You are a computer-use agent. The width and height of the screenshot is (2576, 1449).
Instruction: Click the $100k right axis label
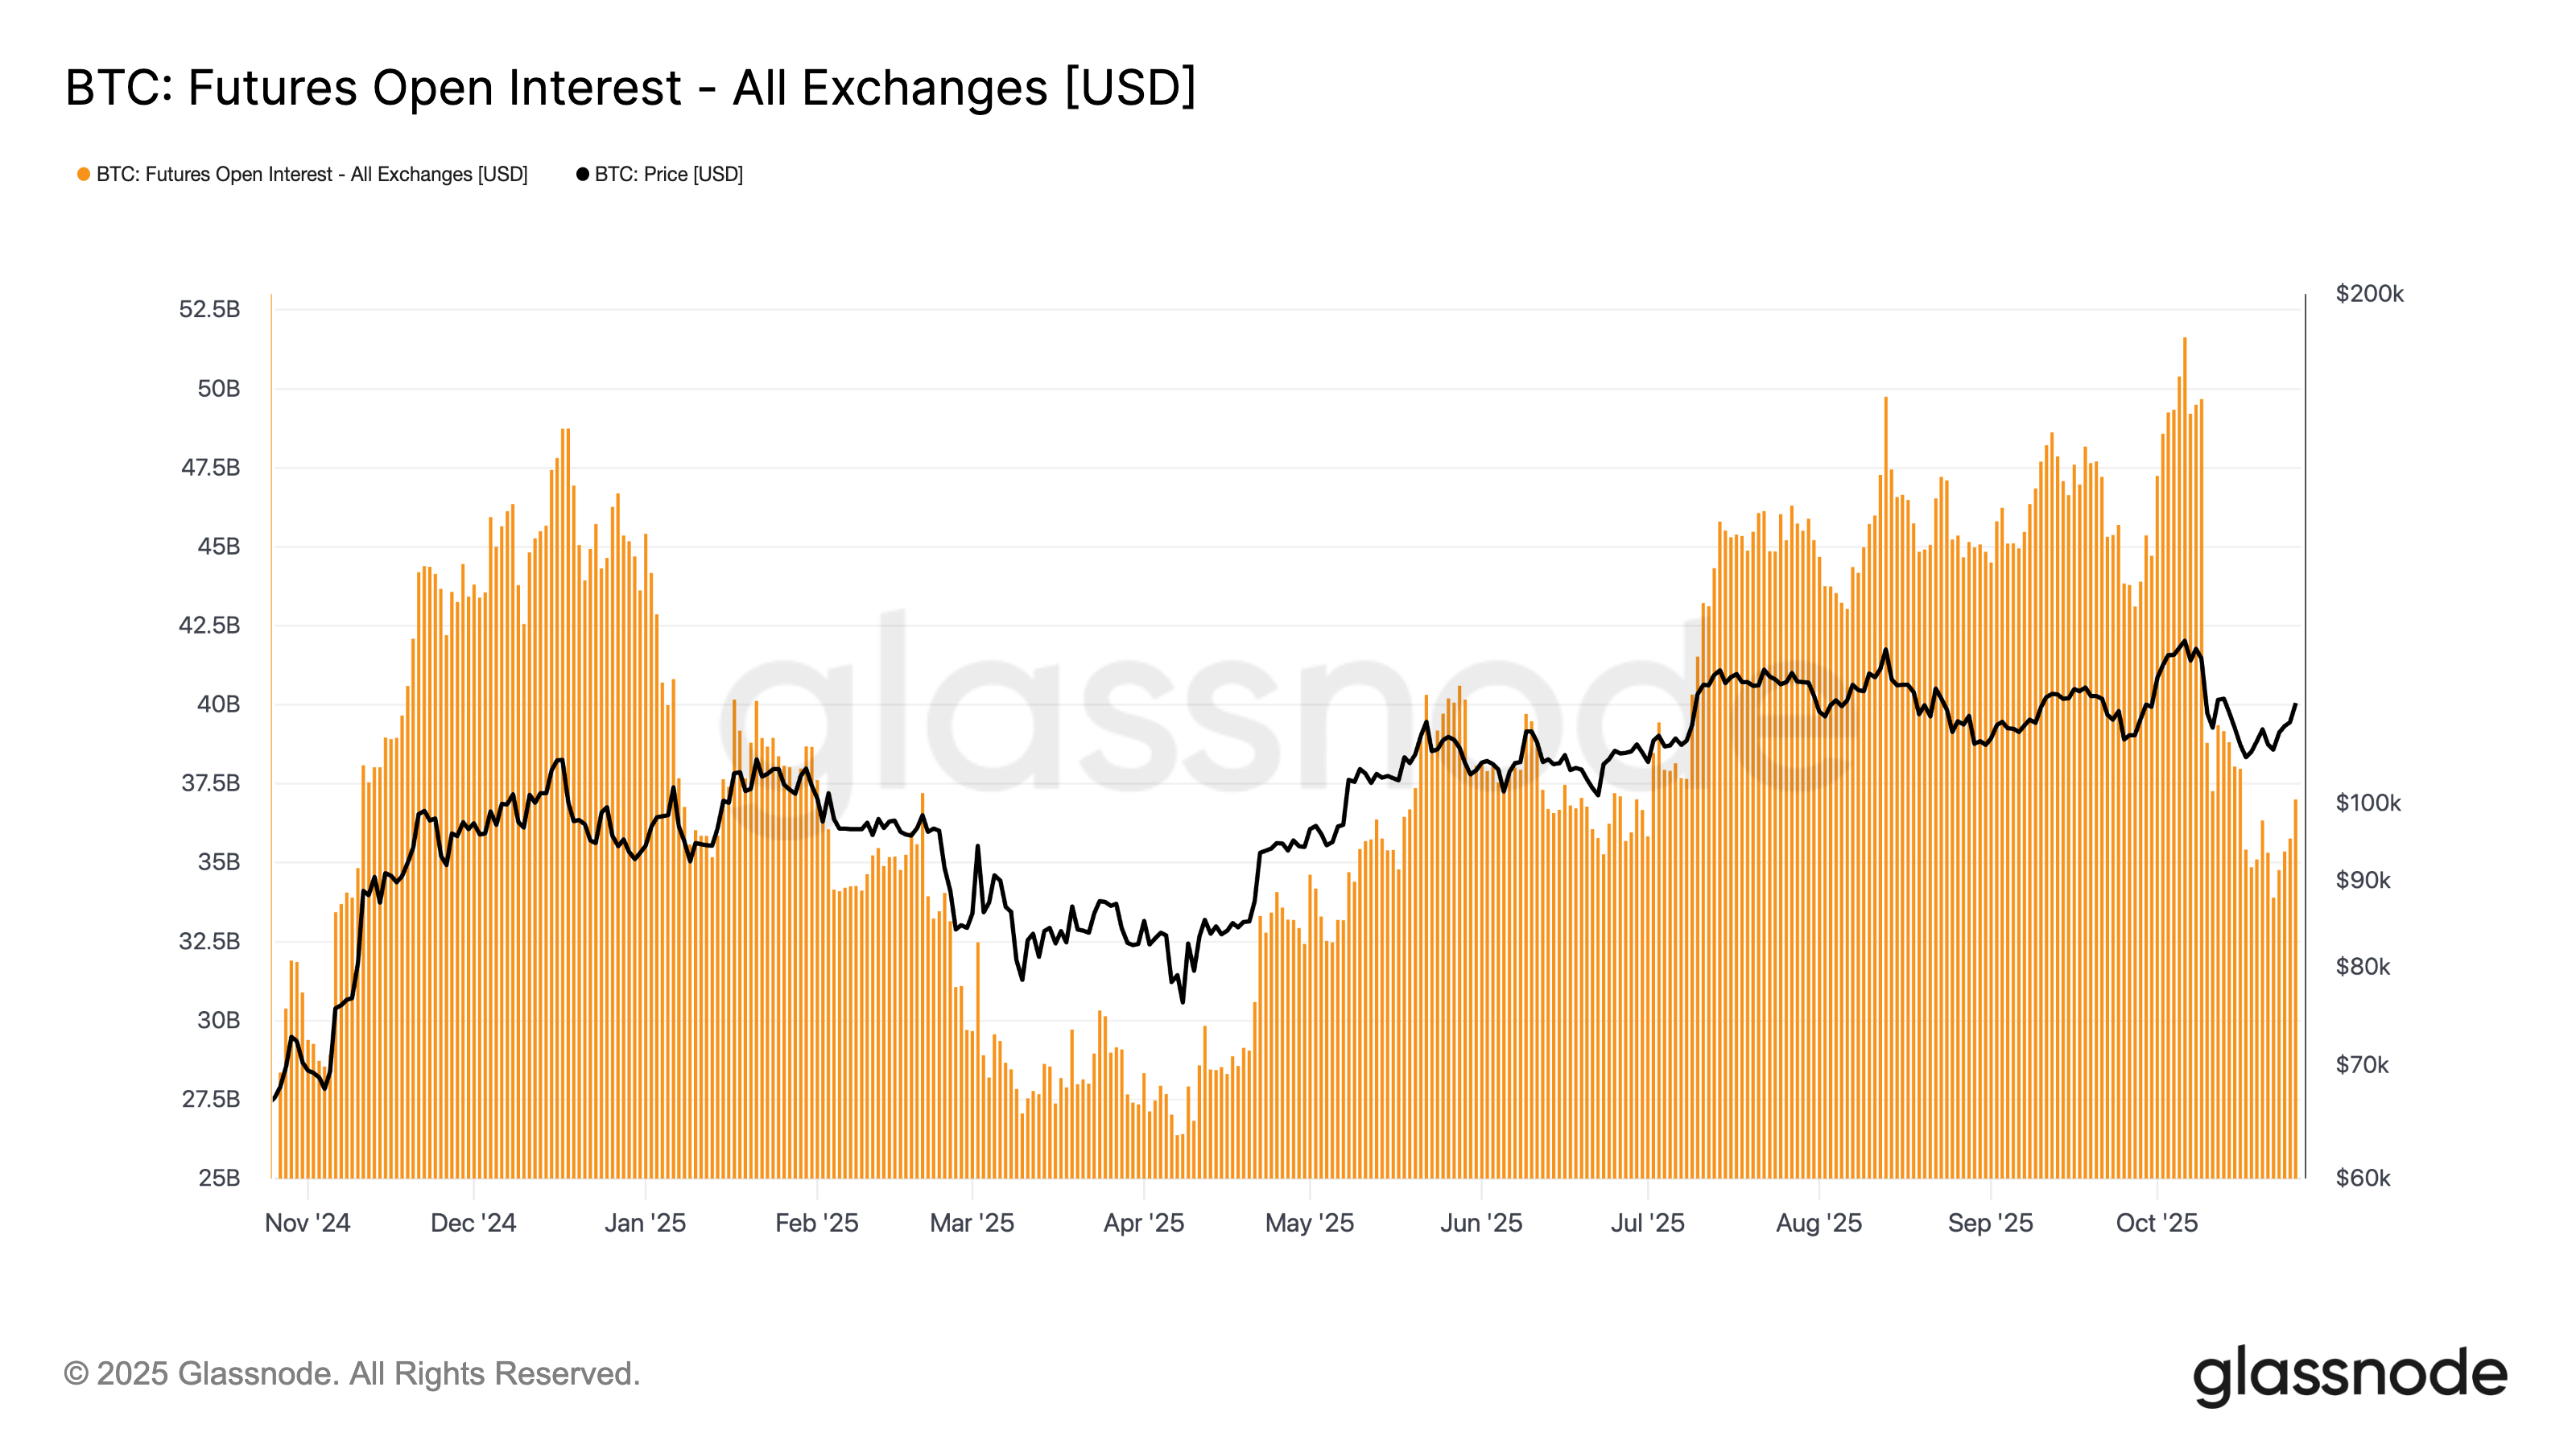pos(2367,803)
